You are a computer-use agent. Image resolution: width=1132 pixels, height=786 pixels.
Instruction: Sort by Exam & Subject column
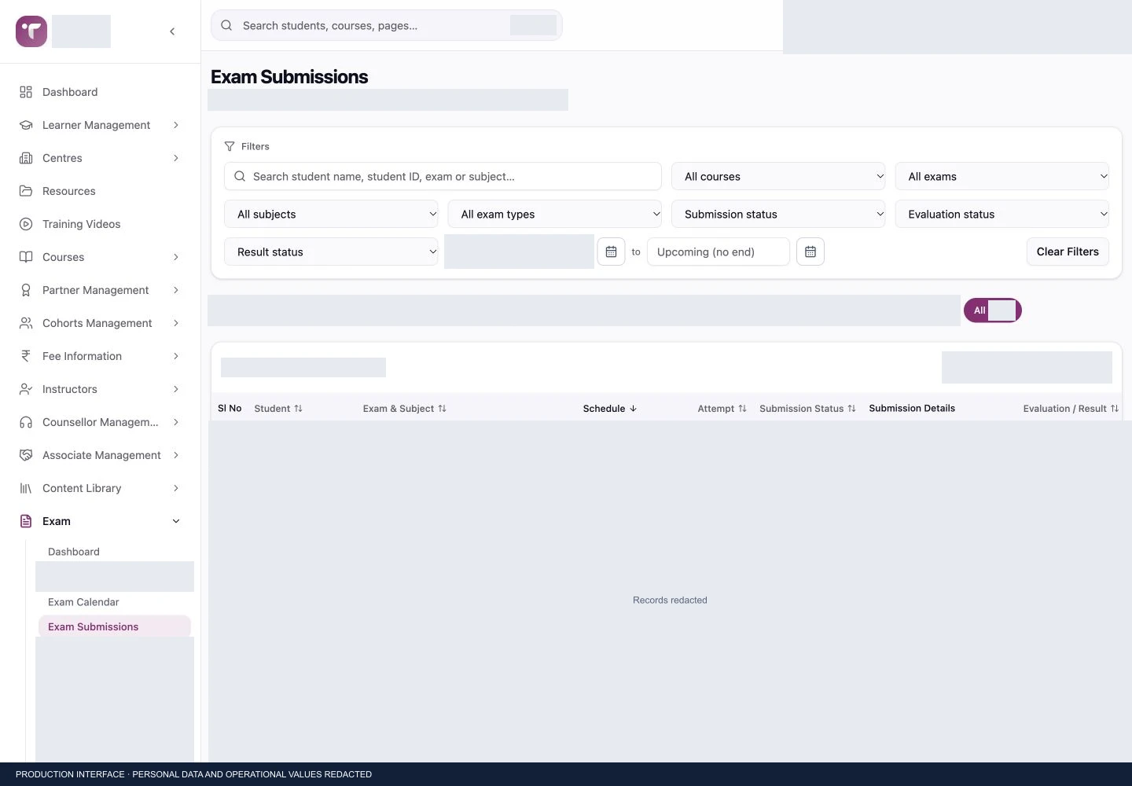[x=405, y=409]
